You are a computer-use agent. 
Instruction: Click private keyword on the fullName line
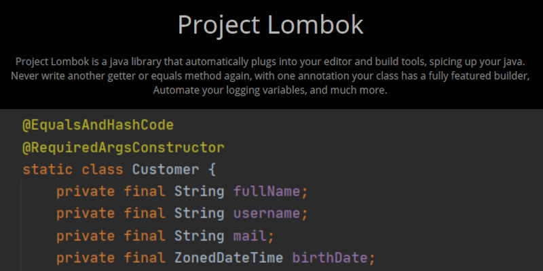[86, 191]
